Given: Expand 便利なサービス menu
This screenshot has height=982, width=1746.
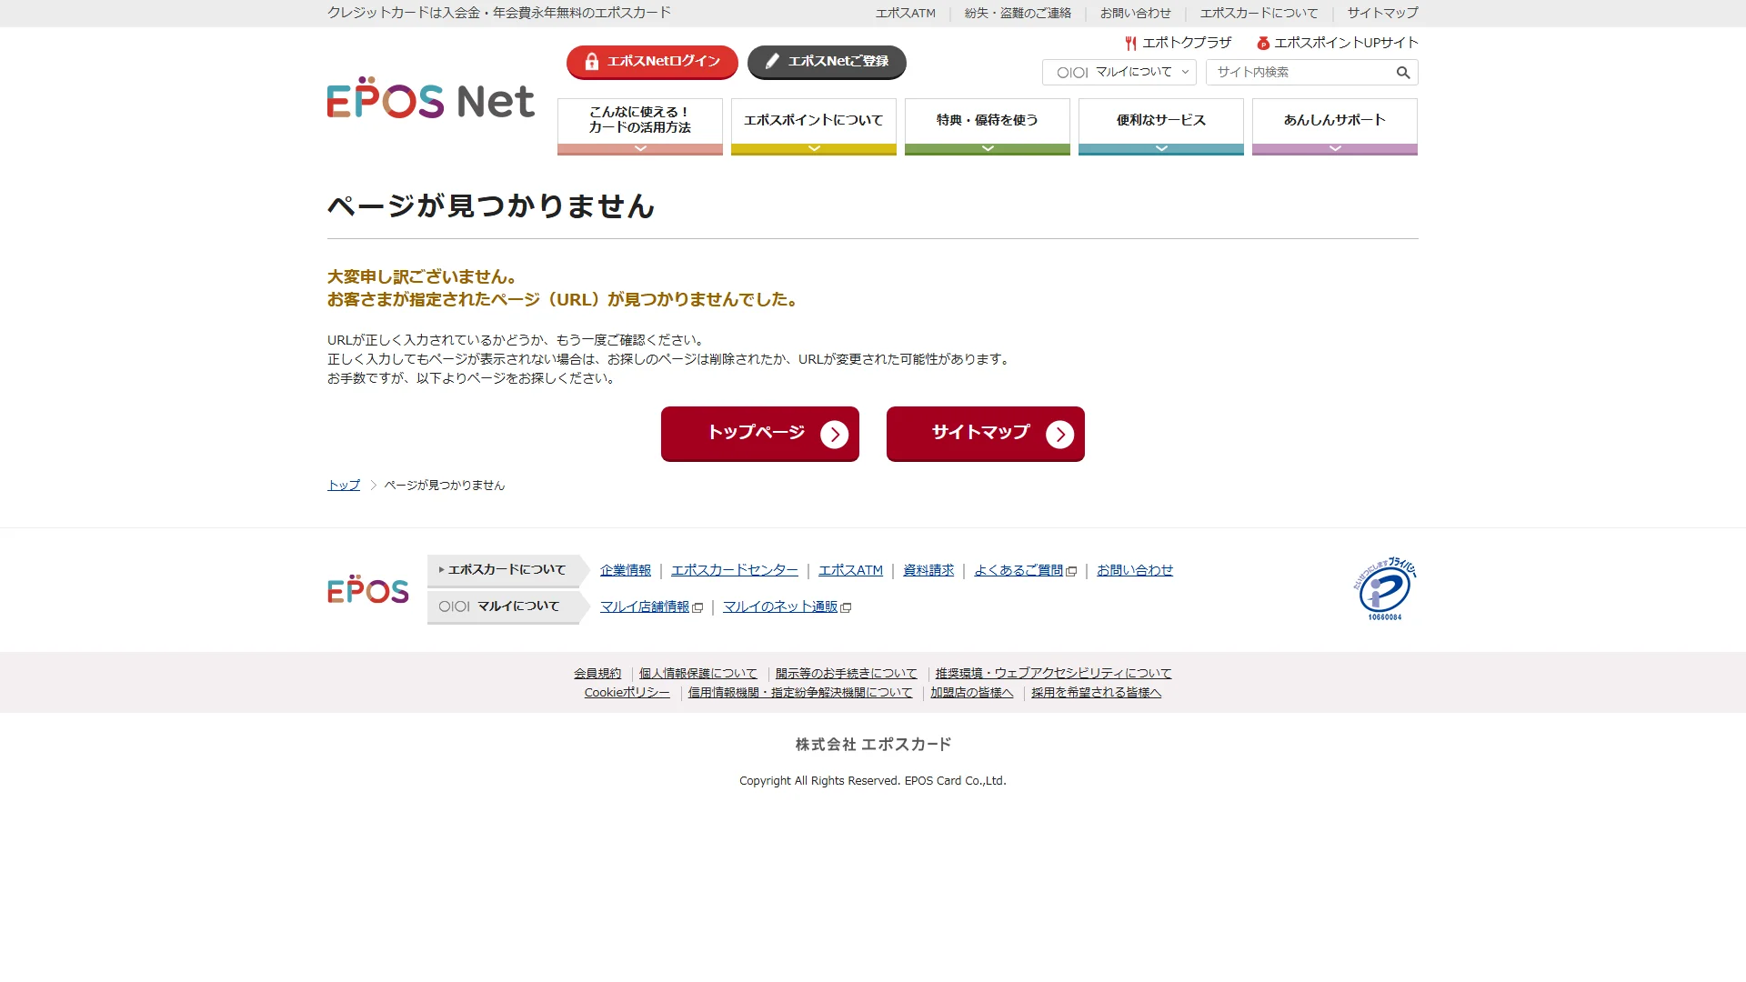Looking at the screenshot, I should pos(1161,126).
